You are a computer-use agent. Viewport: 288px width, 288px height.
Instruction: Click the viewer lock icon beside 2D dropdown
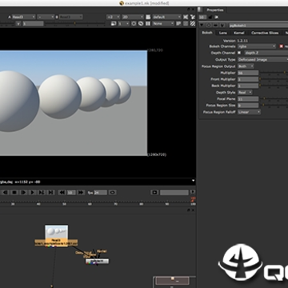click(x=148, y=17)
